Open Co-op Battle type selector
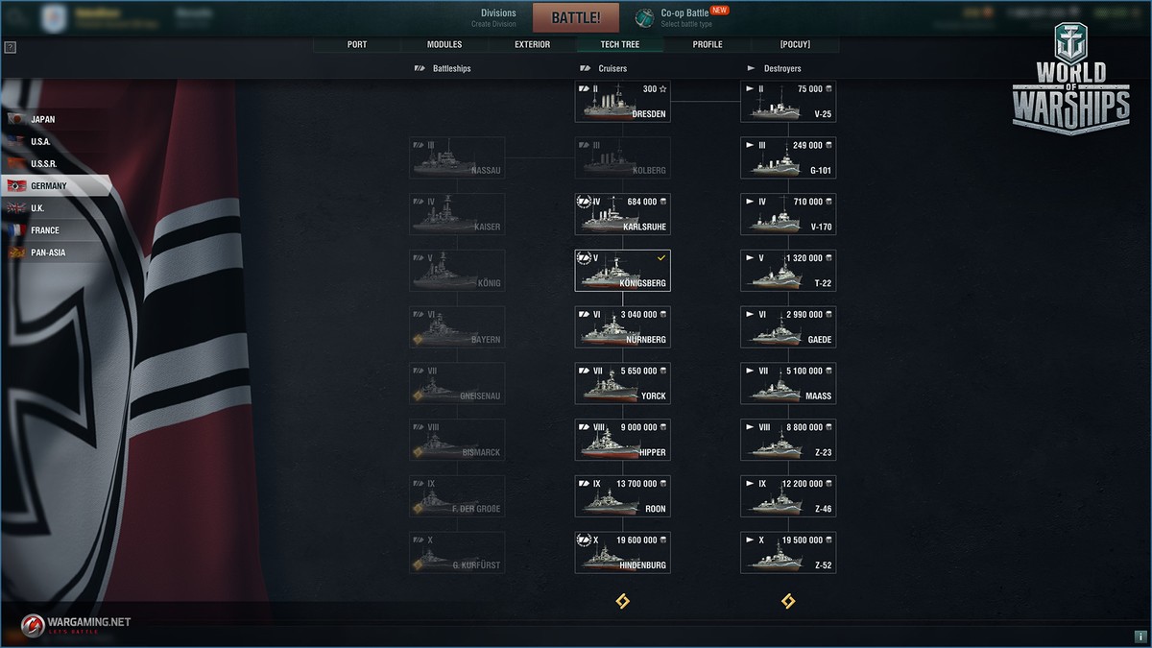The height and width of the screenshot is (648, 1152). (685, 17)
